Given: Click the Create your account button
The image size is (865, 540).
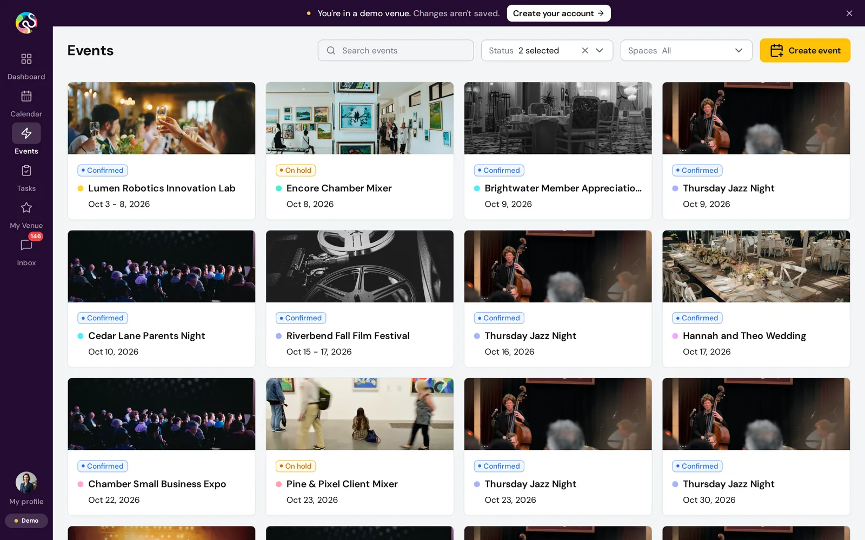Looking at the screenshot, I should (558, 13).
